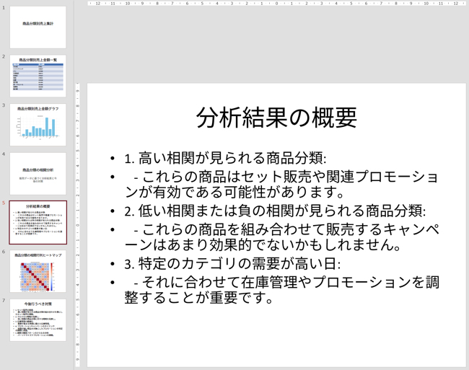Click the slide title 分析結果の概要
Screen dimensions: 469x370
coord(276,118)
